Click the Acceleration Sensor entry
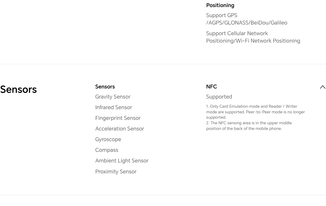Image resolution: width=326 pixels, height=206 pixels. coord(119,129)
